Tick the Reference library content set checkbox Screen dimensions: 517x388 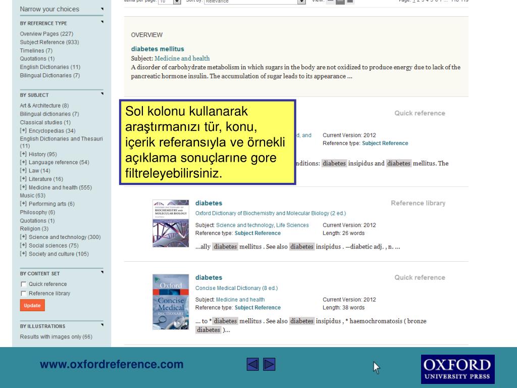(x=23, y=294)
